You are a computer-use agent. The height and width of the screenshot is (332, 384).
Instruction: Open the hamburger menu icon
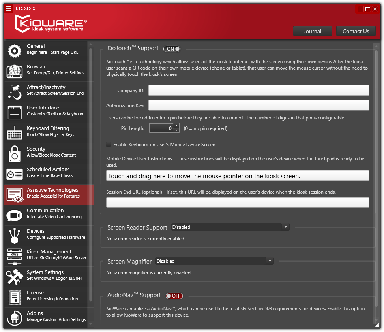[9, 9]
